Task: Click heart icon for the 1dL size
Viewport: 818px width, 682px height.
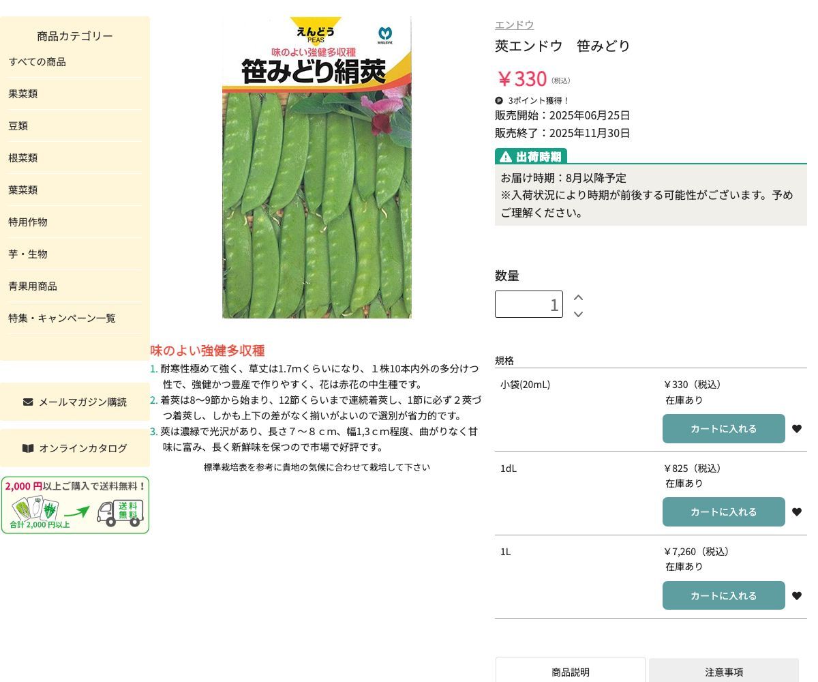Action: (x=796, y=512)
